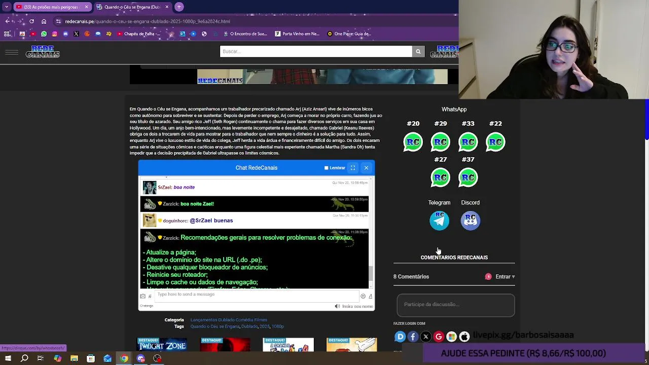This screenshot has height=365, width=649.
Task: Open WhatsApp group #20
Action: (413, 142)
